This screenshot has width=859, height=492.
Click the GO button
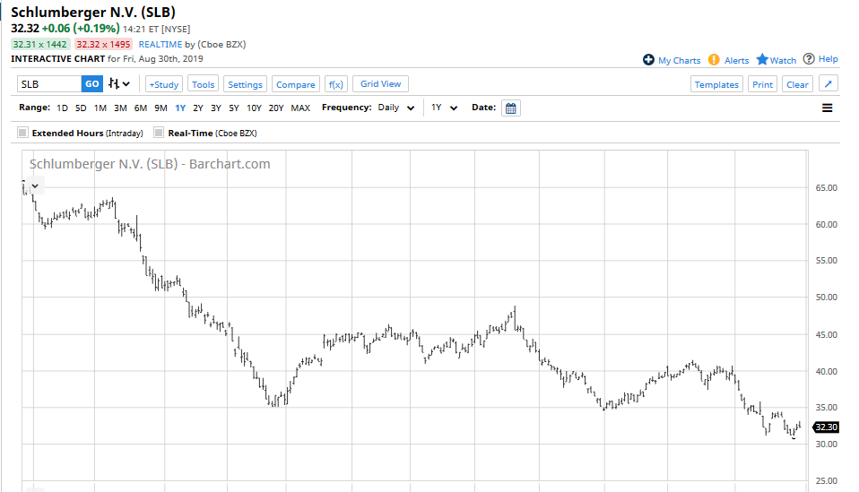coord(92,83)
